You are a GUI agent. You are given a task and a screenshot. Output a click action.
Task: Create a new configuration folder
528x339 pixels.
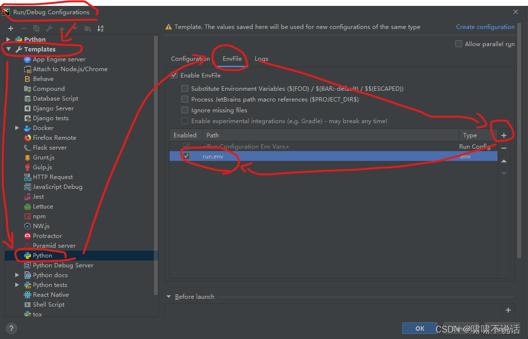tap(88, 28)
